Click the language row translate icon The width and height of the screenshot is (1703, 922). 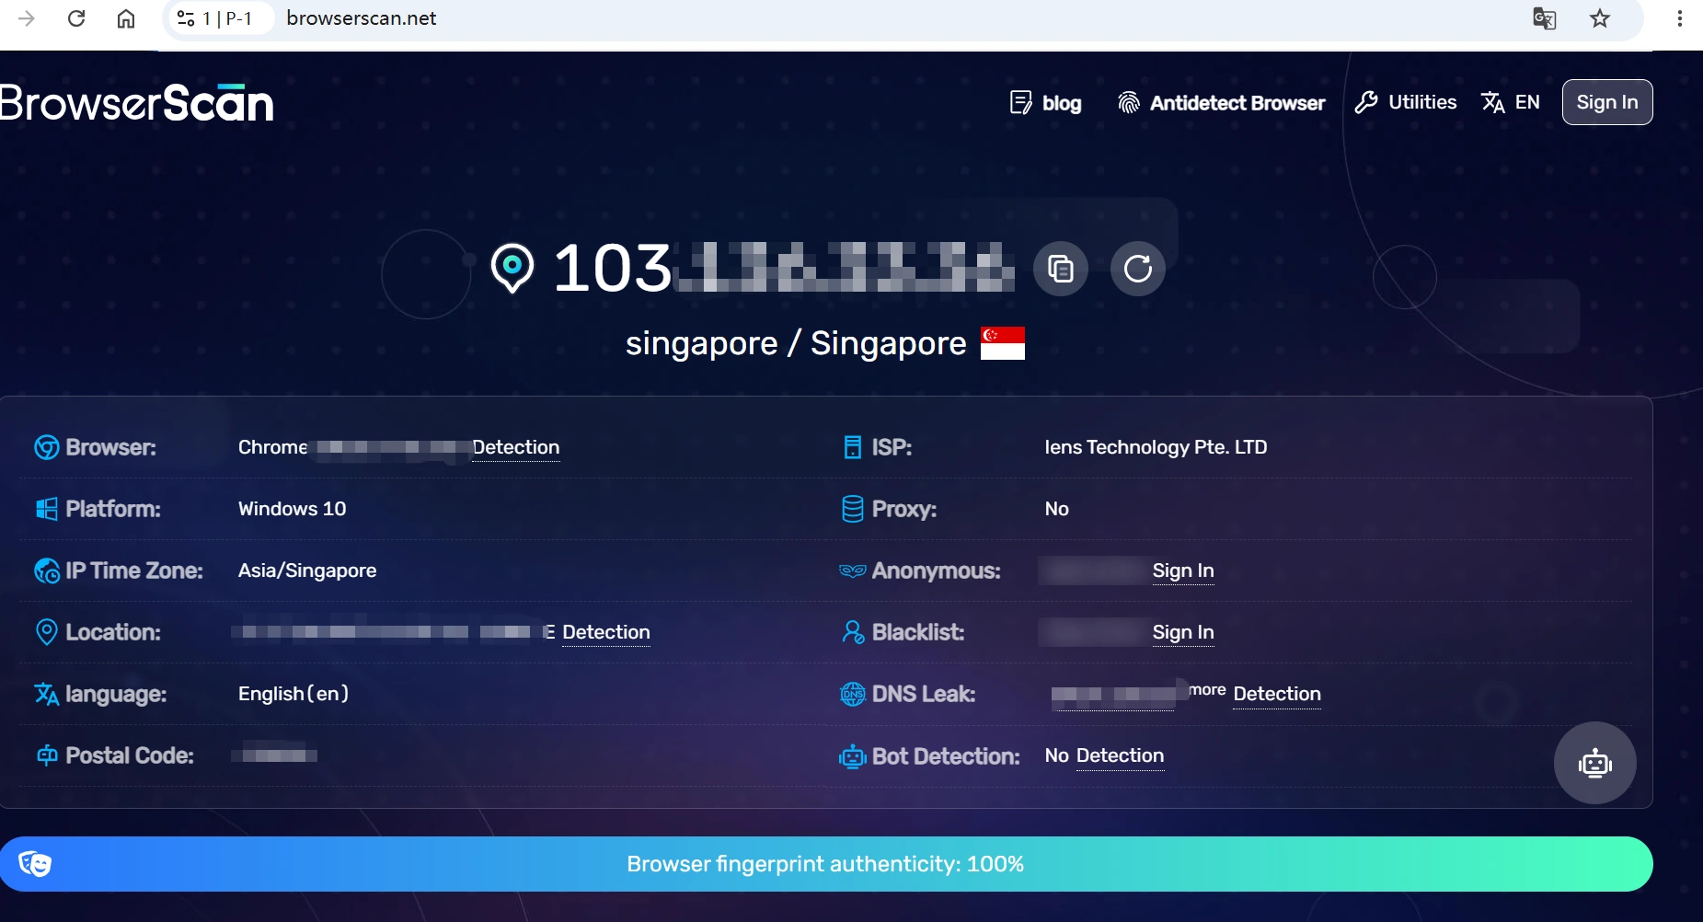coord(47,694)
